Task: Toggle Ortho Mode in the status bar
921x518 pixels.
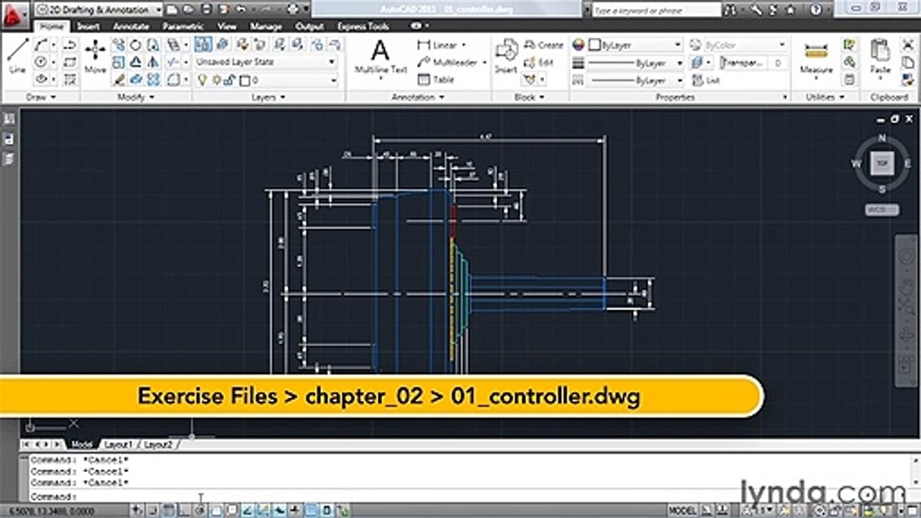Action: (x=184, y=510)
